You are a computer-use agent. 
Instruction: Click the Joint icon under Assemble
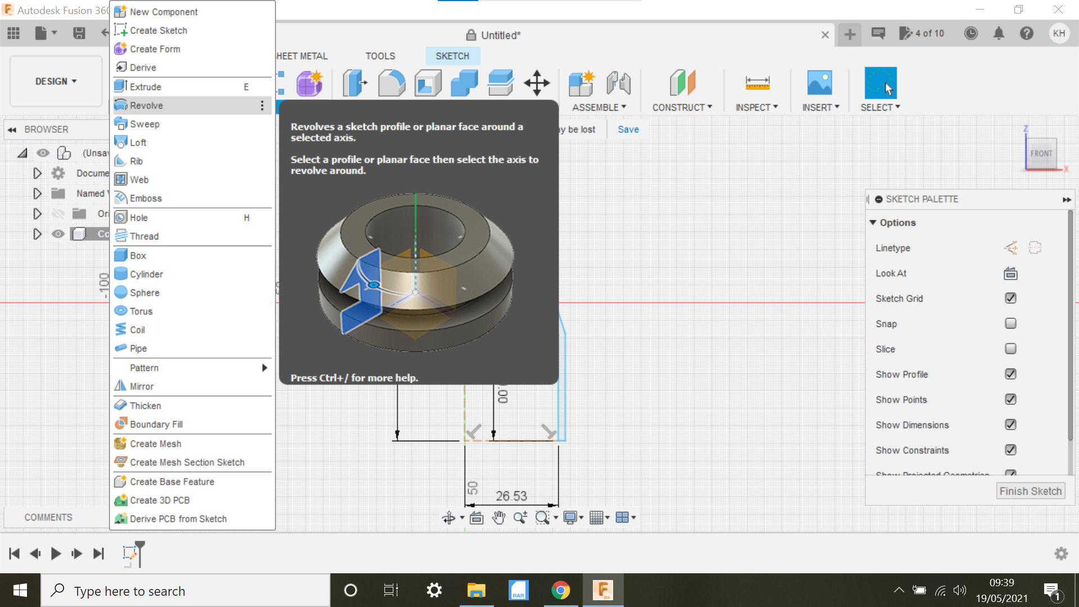(x=618, y=83)
